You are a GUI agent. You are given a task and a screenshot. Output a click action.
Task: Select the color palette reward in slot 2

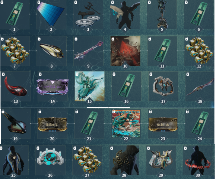point(51,14)
